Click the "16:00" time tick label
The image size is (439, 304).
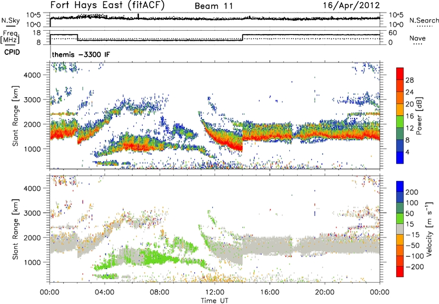tap(269, 292)
